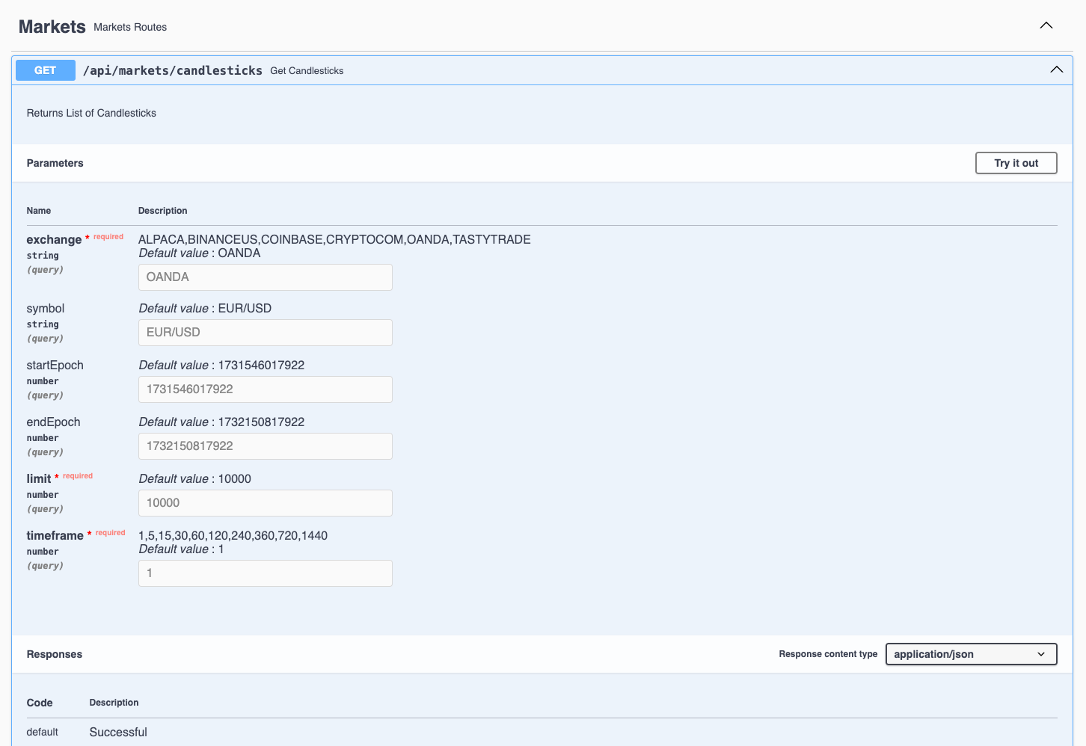Collapse the Markets section chevron
This screenshot has height=746, width=1086.
click(1046, 25)
